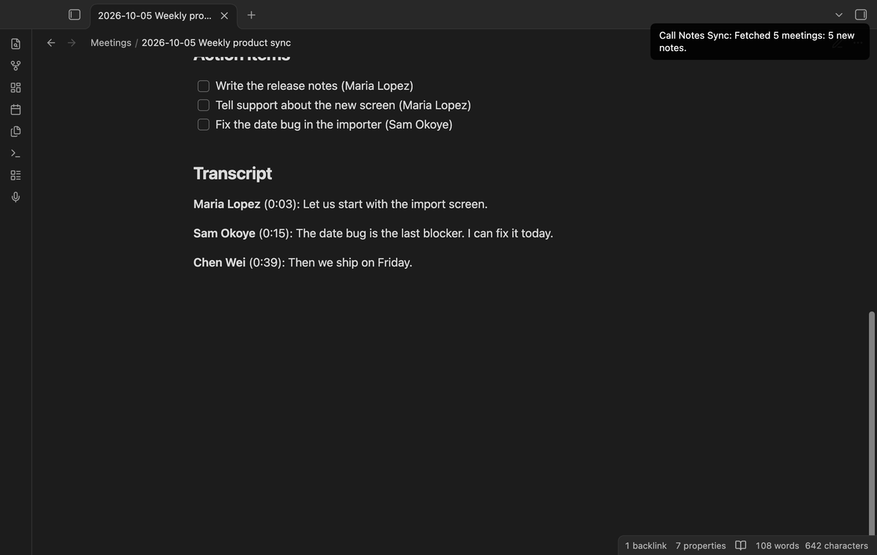Dismiss the Call Notes Sync notification

click(x=760, y=42)
